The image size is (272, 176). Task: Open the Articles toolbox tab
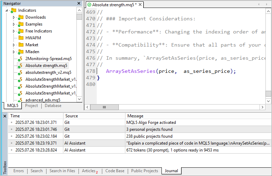pyautogui.click(x=90, y=171)
